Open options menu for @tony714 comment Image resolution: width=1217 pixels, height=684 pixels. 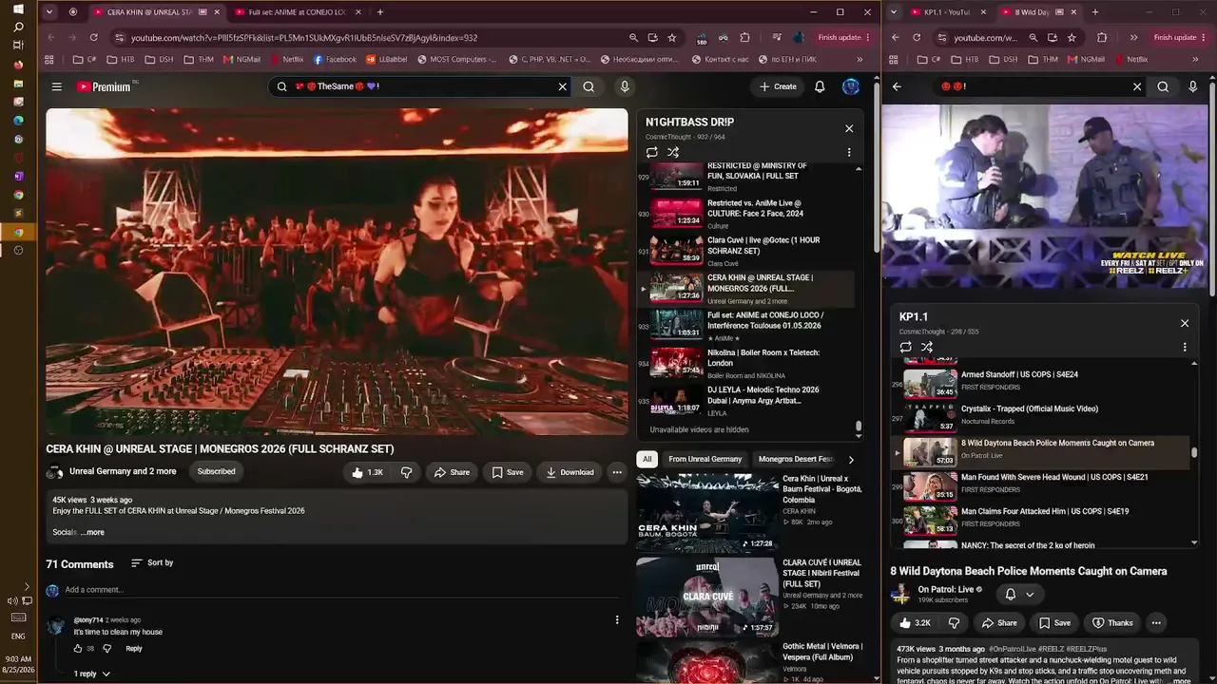pyautogui.click(x=617, y=619)
